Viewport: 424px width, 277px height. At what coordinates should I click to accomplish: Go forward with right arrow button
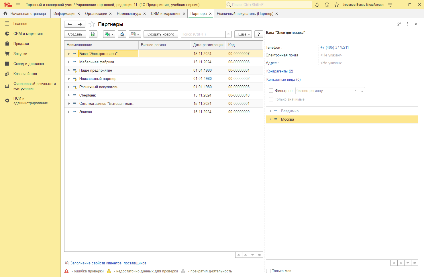coord(80,24)
